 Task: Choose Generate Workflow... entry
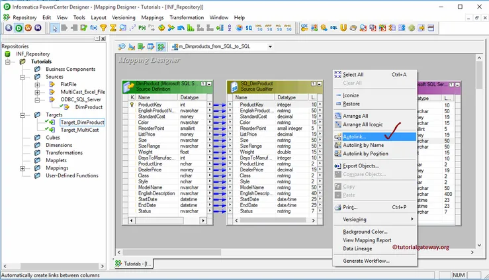(375, 261)
